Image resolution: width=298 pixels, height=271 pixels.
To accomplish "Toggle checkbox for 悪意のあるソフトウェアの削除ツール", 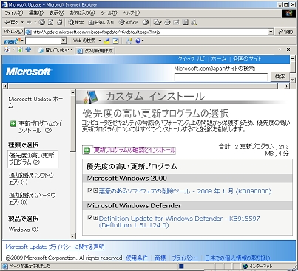I will (x=89, y=191).
